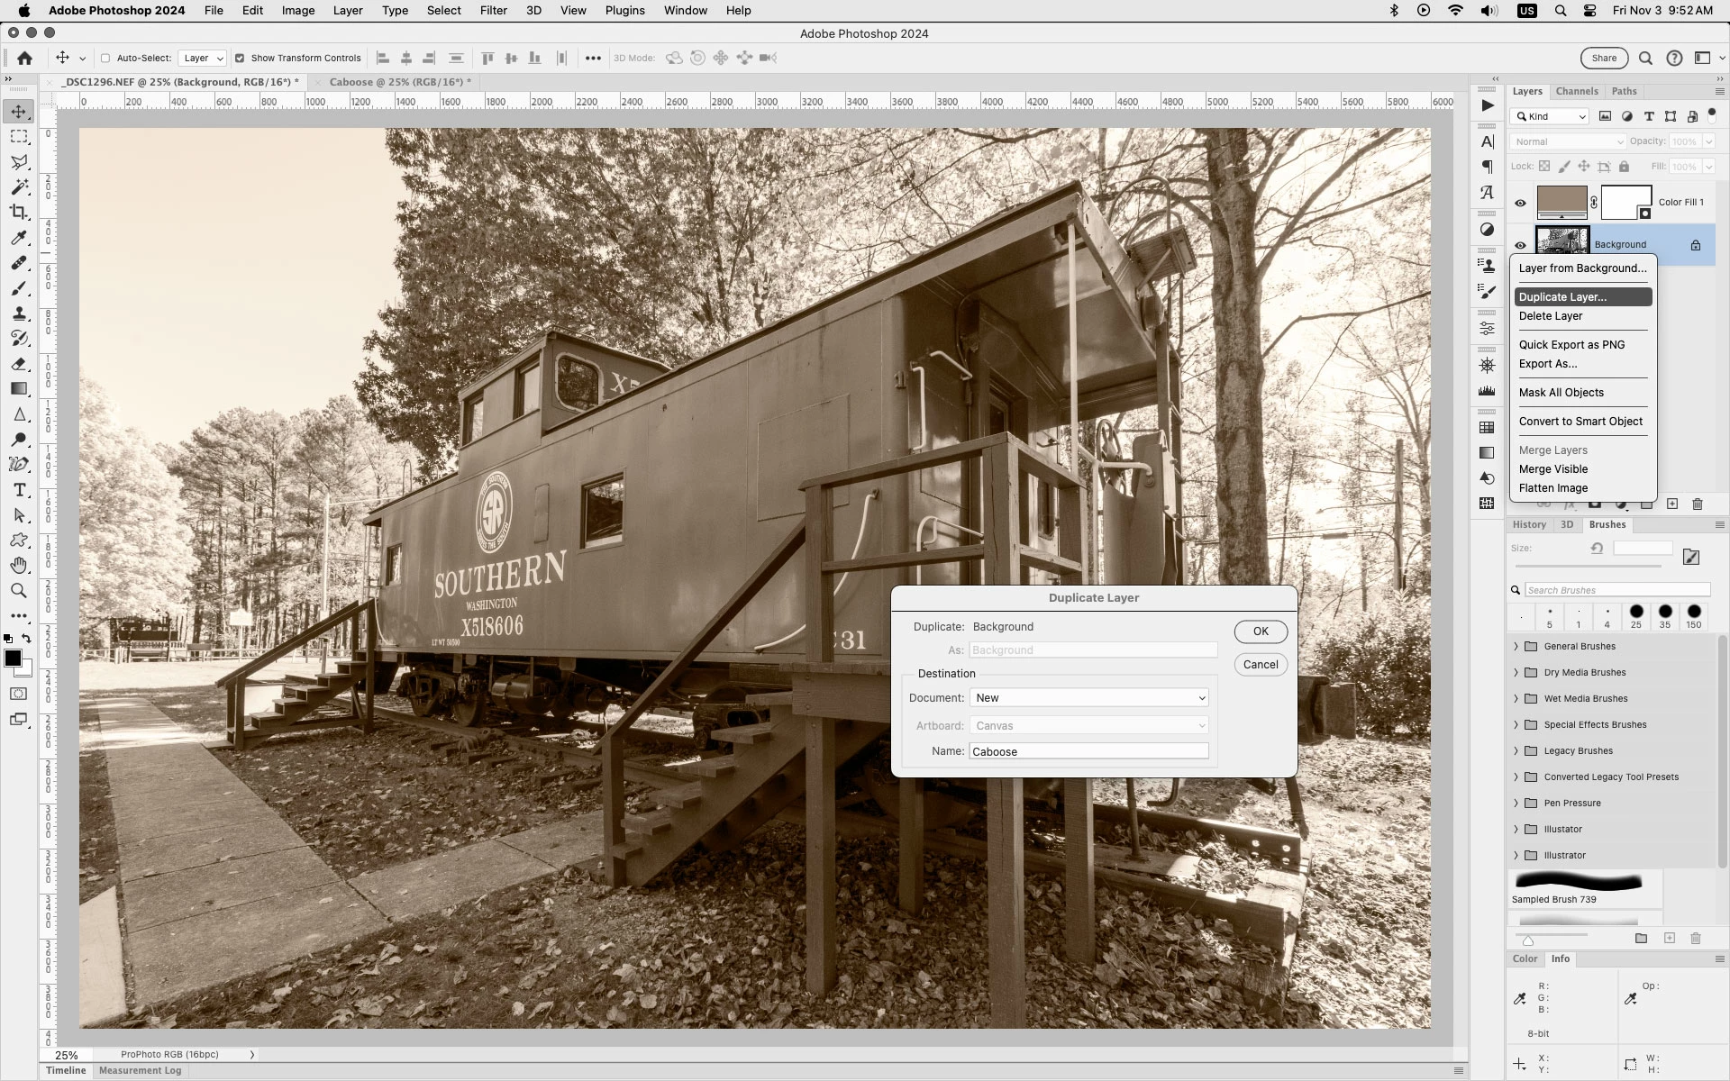1730x1081 pixels.
Task: Click the Name field containing Caboose
Action: (1088, 751)
